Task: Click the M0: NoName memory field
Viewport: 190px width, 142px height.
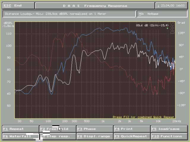Action: (162, 14)
